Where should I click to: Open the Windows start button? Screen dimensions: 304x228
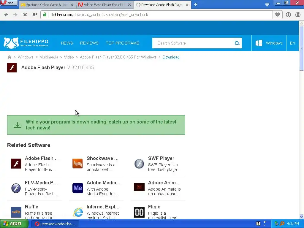click(x=14, y=224)
